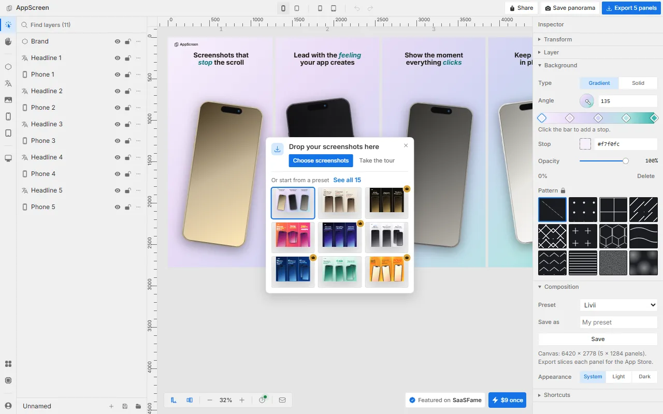Click the hexagon shape tool in sidebar

[8, 67]
